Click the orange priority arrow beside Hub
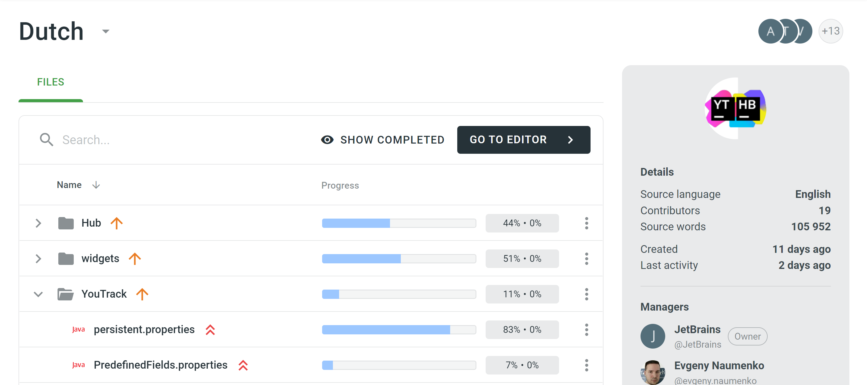This screenshot has width=867, height=385. coord(116,223)
